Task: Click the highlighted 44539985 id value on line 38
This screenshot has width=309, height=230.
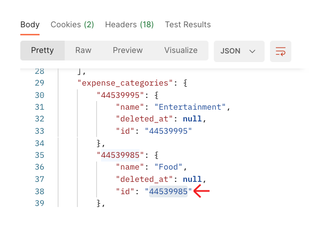Action: pyautogui.click(x=168, y=191)
